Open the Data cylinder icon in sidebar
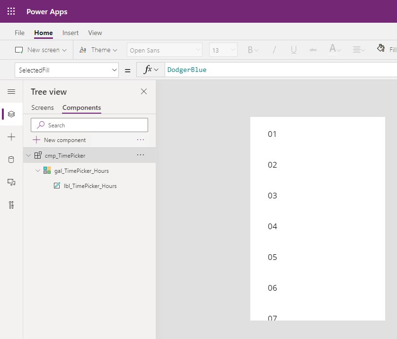397x339 pixels. [x=11, y=160]
